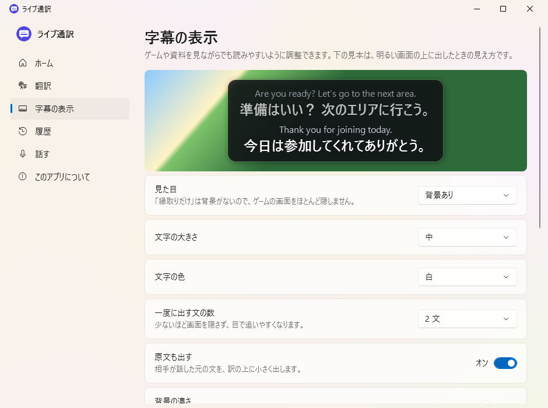
Task: Maximize the ライブ通訳 window
Action: click(503, 9)
